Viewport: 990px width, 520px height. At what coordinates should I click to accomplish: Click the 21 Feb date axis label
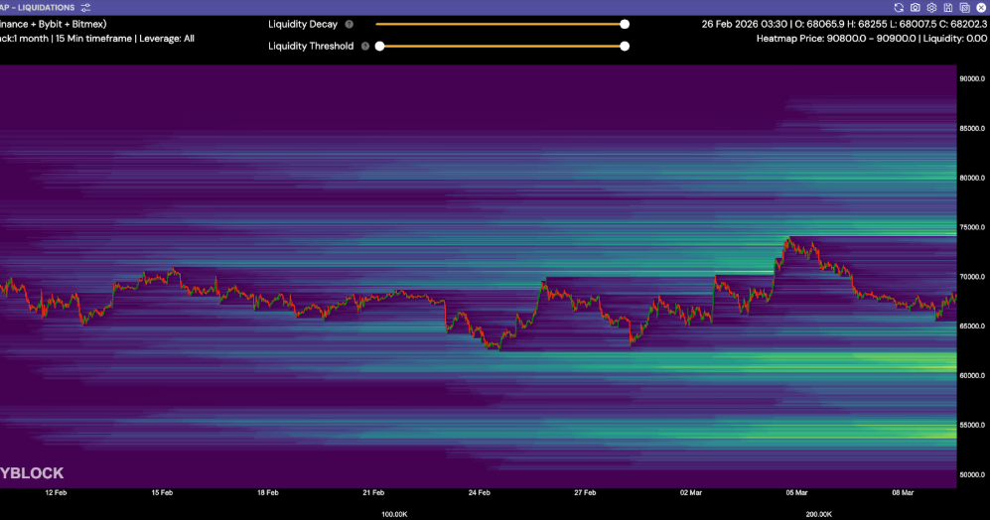coord(373,493)
